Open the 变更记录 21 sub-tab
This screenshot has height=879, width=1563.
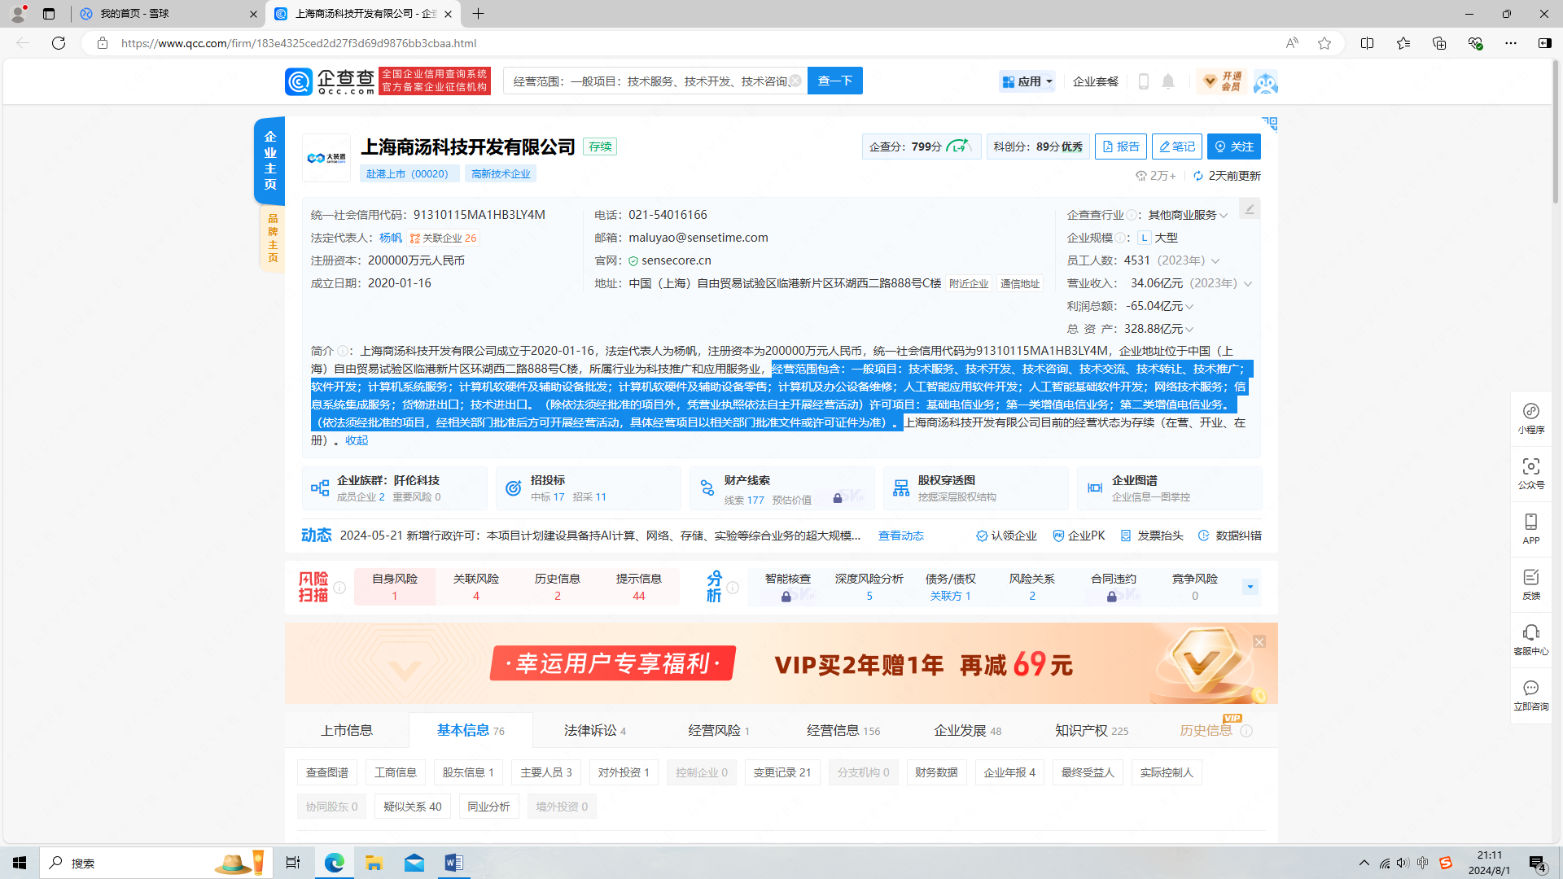pos(782,772)
